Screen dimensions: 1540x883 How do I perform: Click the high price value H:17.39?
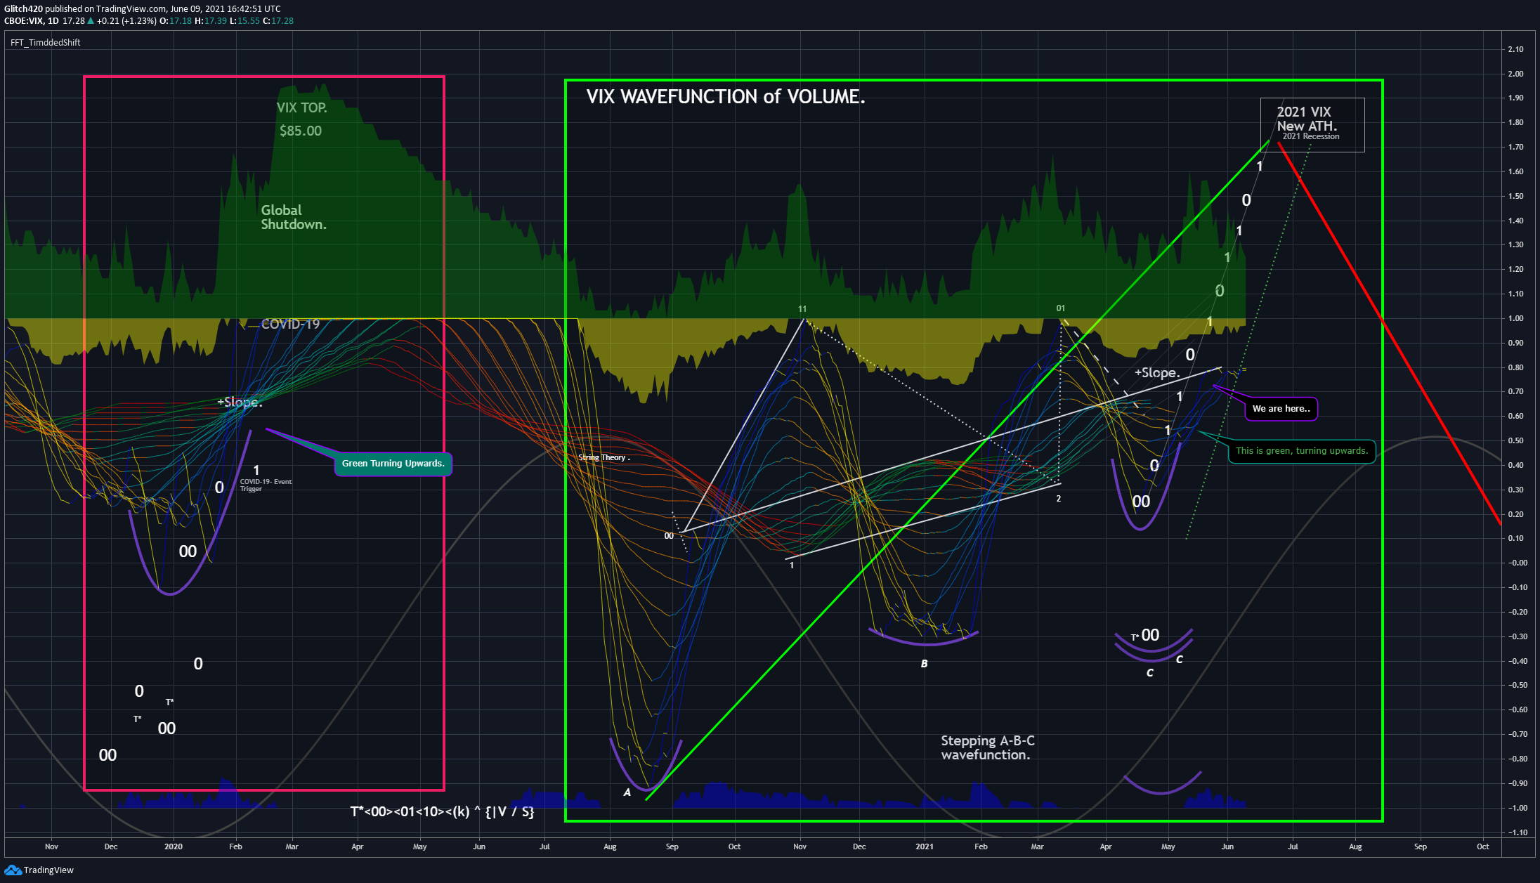pos(211,21)
